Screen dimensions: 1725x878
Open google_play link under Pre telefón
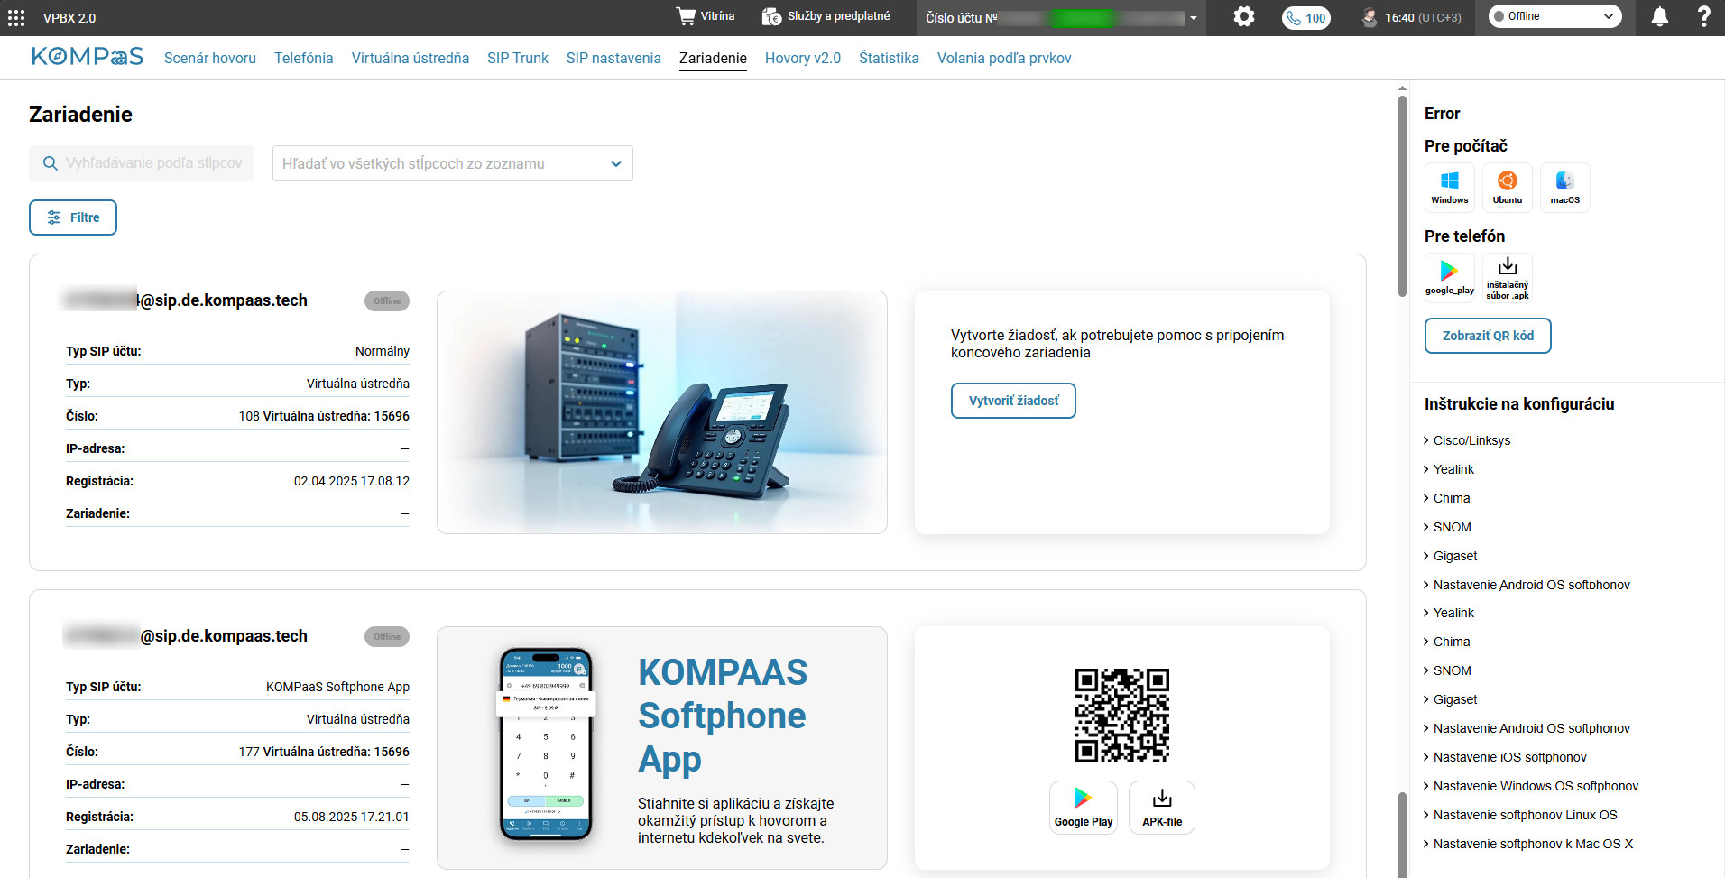pos(1449,278)
